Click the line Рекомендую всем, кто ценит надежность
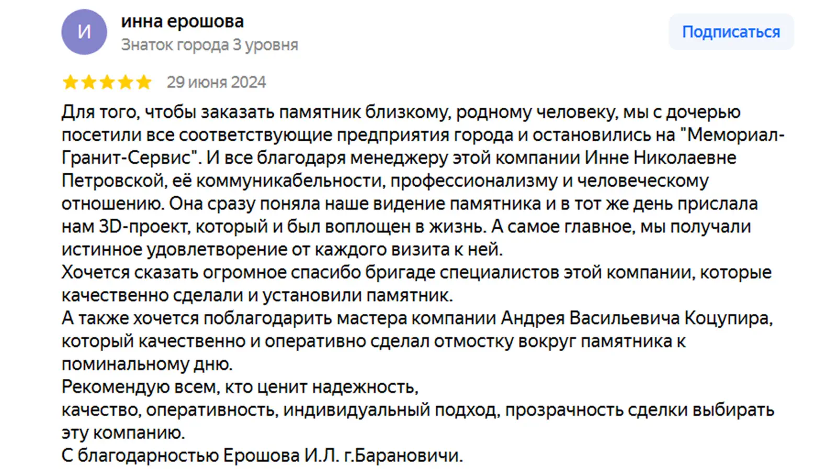The image size is (837, 471). (x=240, y=387)
